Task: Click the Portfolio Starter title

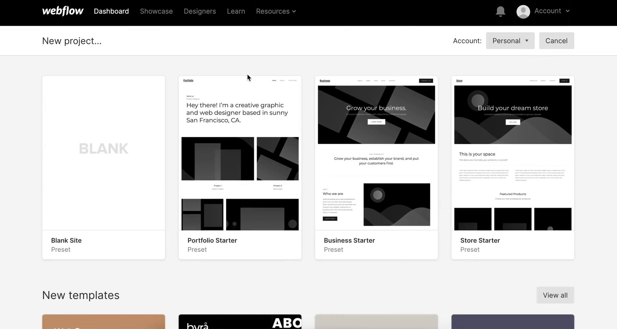Action: click(212, 240)
